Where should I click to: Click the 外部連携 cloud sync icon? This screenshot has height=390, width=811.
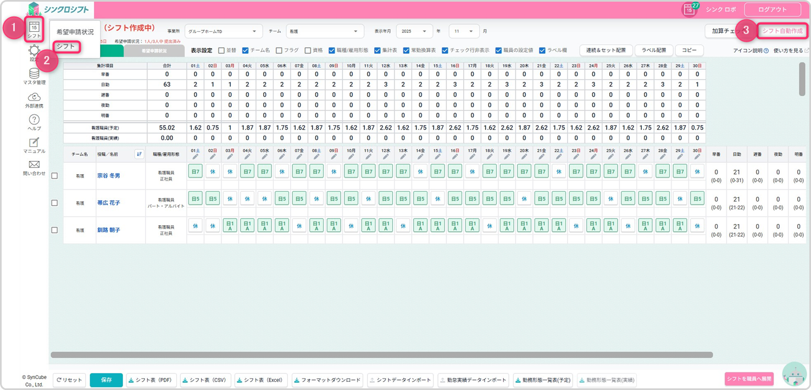click(34, 97)
